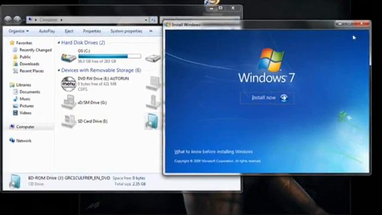Click the Hard Disk Drives (2) heading
Screen dimensions: 382x215
click(x=83, y=42)
